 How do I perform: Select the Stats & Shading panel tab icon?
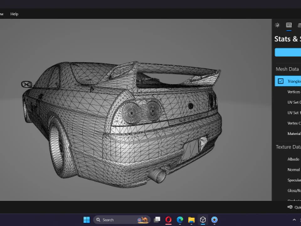289,25
